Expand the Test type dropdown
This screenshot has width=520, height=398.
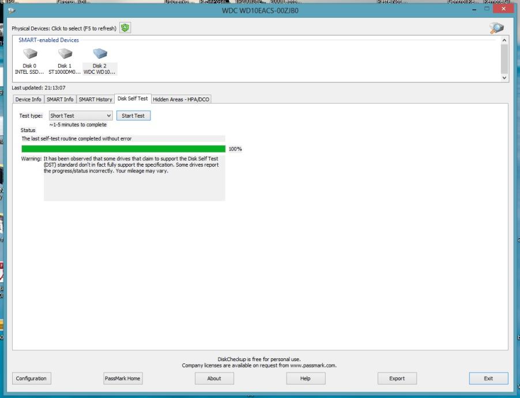point(81,115)
